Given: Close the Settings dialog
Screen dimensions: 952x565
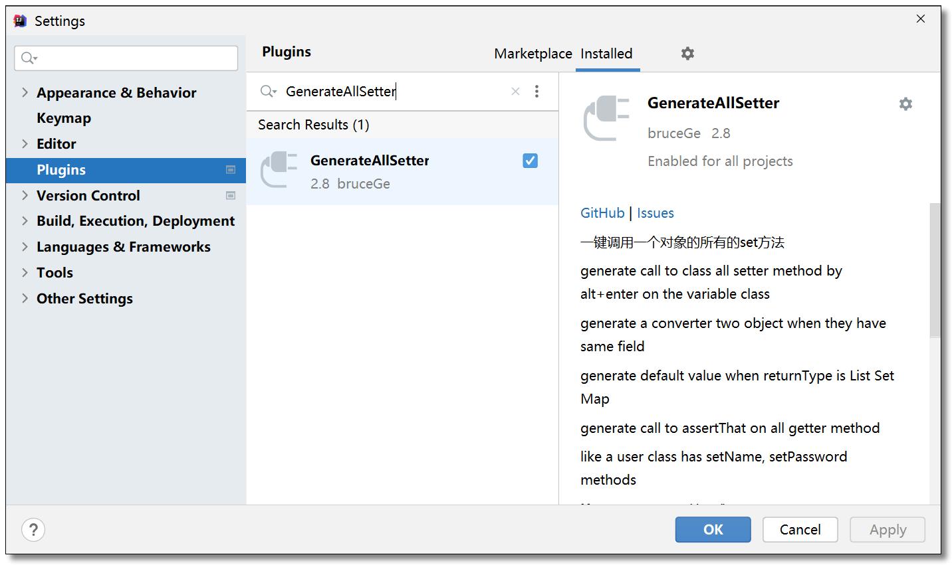Looking at the screenshot, I should click(x=921, y=19).
